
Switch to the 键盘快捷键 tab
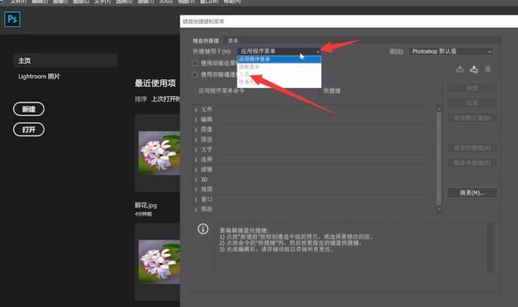pos(206,41)
